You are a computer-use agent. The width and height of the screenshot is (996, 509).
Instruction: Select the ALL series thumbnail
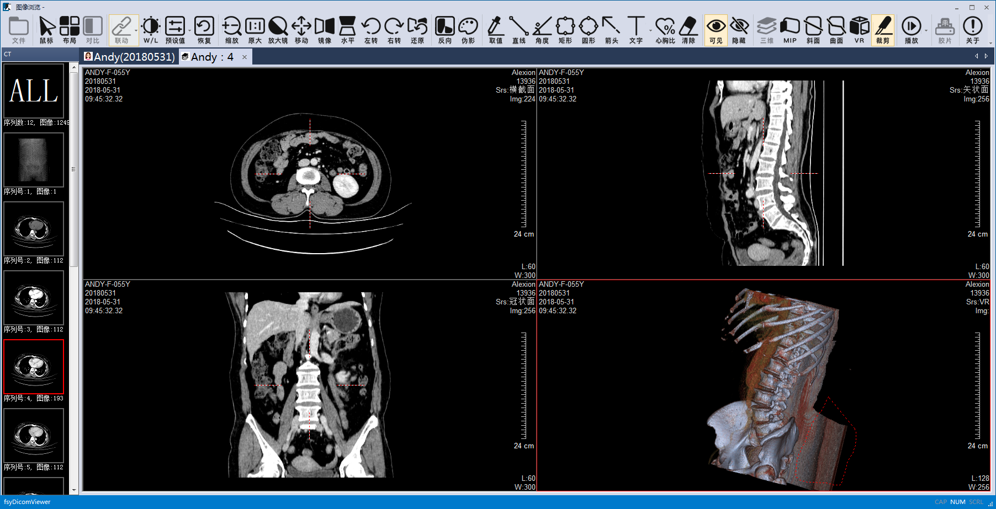point(34,91)
